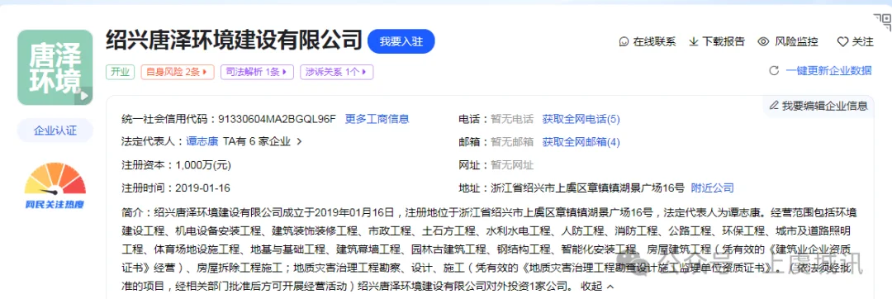Expand TA有 6 家企业 chevron

tap(300, 141)
